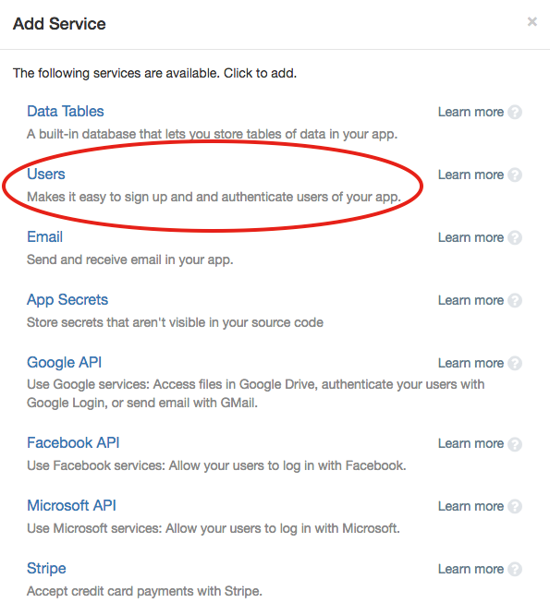This screenshot has height=603, width=550.
Task: Open Learn more for Users service
Action: 471,175
